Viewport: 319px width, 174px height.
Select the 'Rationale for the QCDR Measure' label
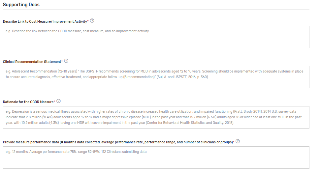click(28, 102)
